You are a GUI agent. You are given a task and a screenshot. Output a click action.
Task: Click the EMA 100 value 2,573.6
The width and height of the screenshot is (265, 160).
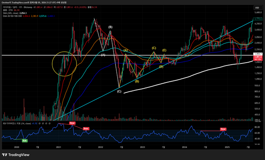(43, 16)
